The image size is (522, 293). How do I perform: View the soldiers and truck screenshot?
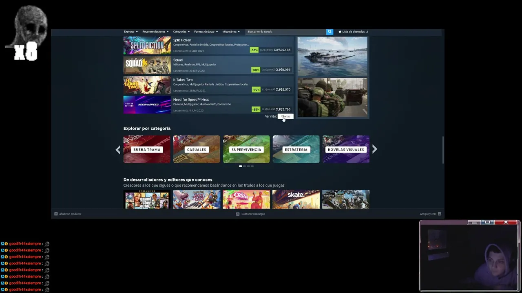332,97
